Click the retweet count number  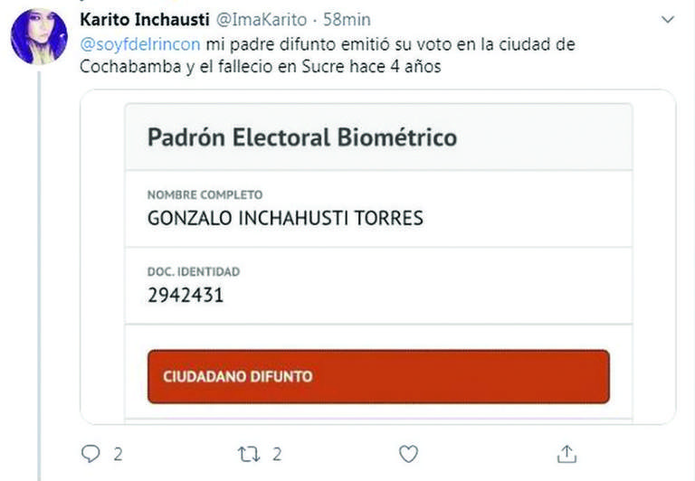point(277,453)
